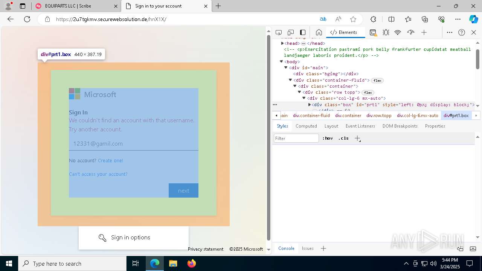Collapse the row topp div node

click(299, 92)
